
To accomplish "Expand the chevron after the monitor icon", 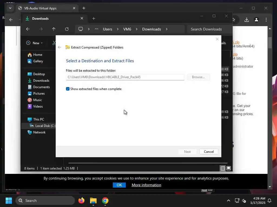I will [89, 29].
